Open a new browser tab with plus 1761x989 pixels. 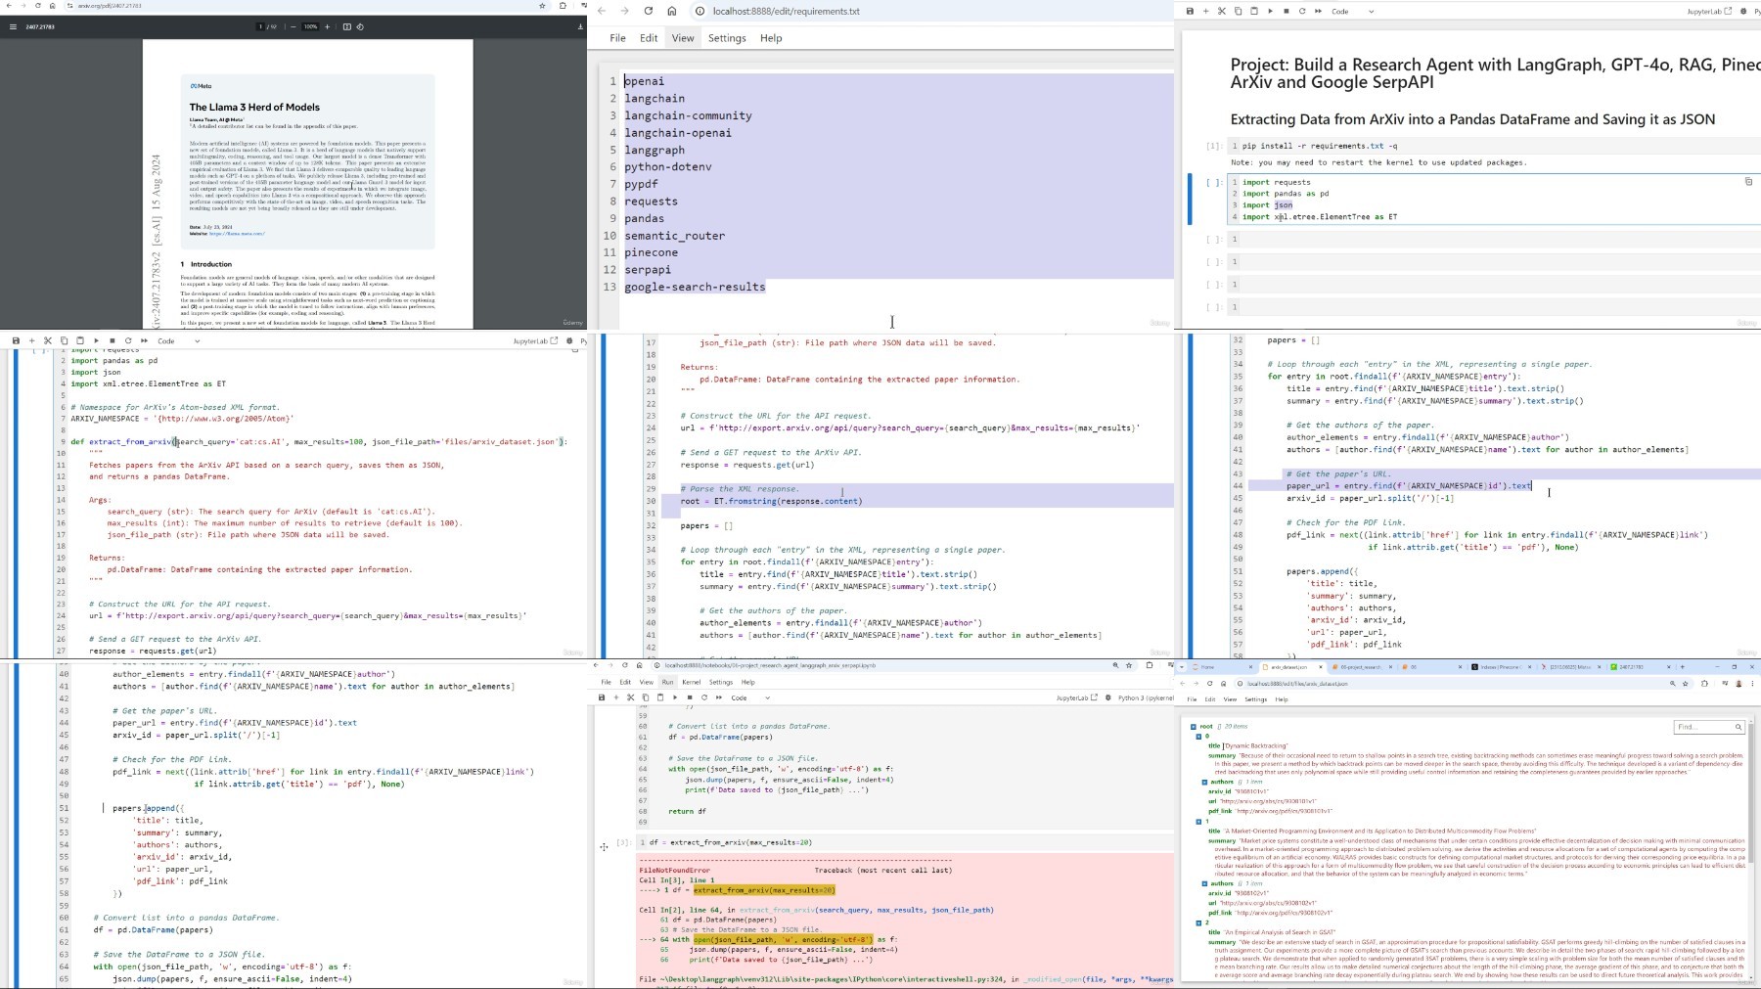click(1682, 667)
